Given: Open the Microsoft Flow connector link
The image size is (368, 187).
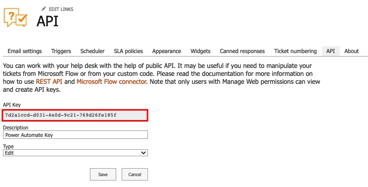Looking at the screenshot, I should pyautogui.click(x=111, y=81).
